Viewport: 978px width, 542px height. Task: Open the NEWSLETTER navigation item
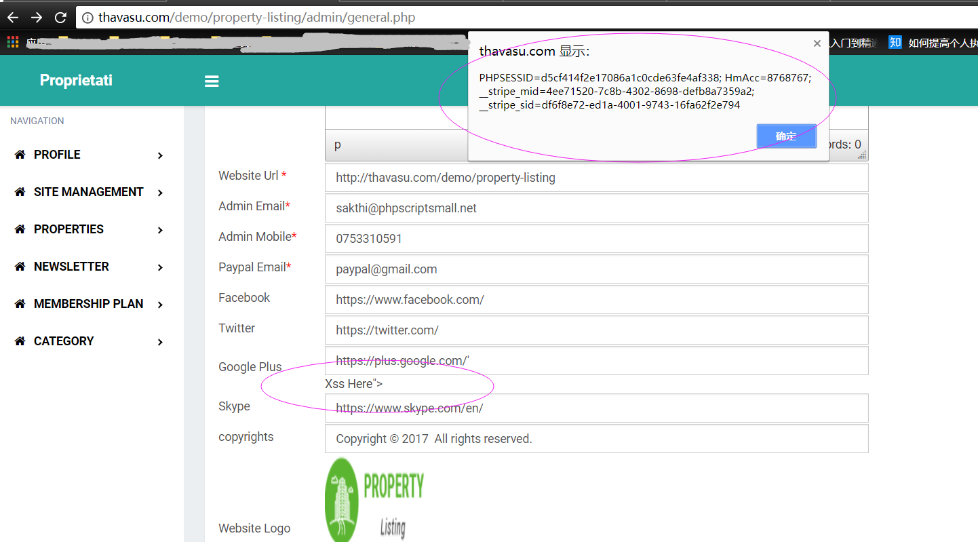tap(92, 267)
